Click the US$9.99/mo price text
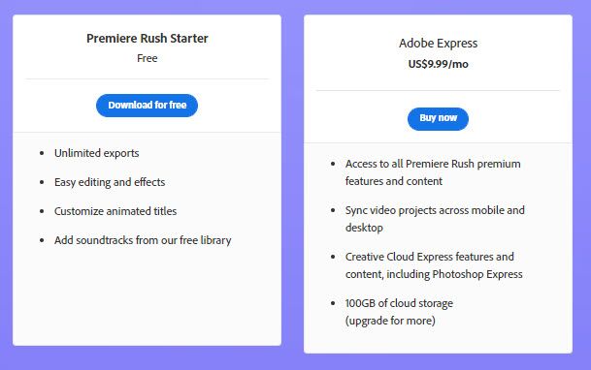 tap(438, 64)
